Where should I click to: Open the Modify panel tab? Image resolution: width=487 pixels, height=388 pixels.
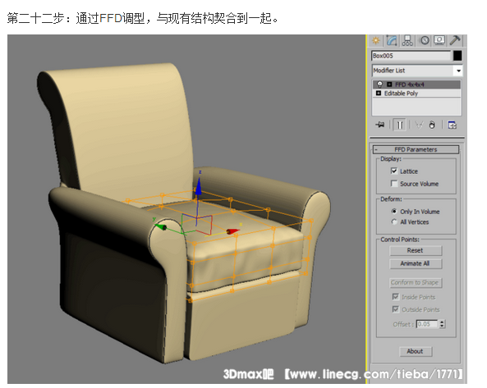392,41
